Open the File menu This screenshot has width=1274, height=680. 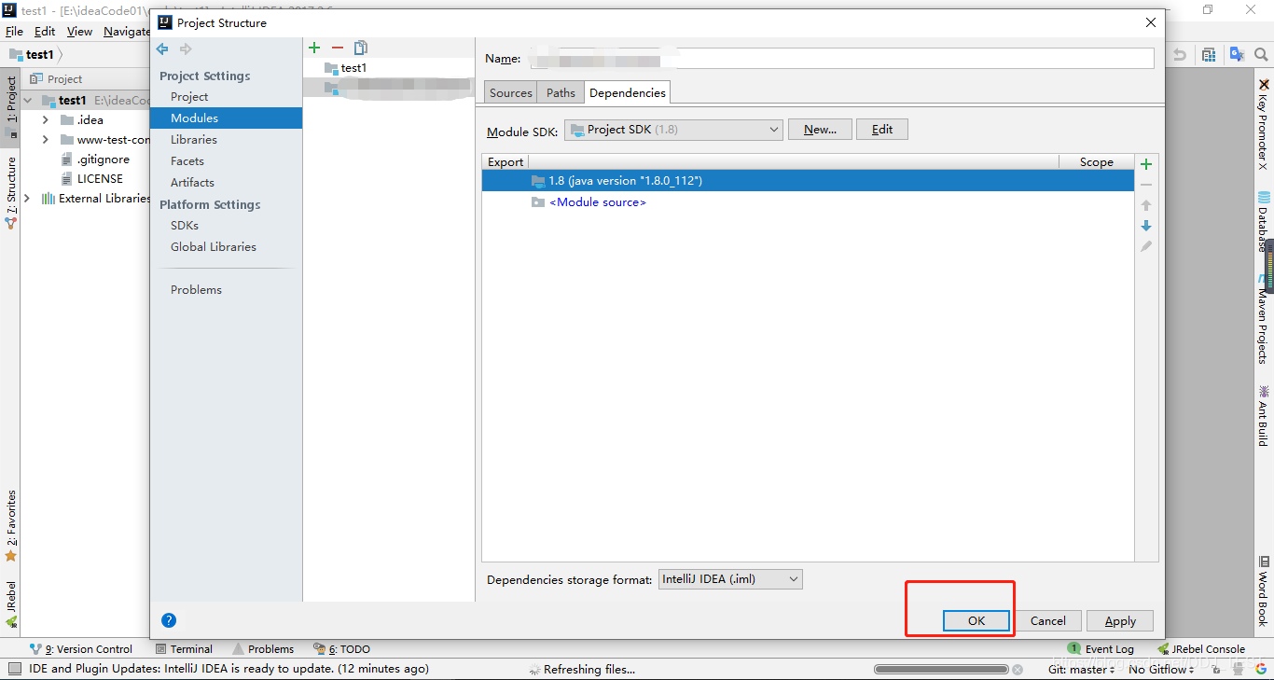coord(14,32)
